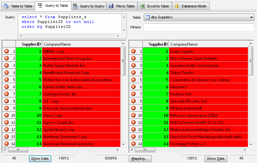Open the Table to Table tab
The height and width of the screenshot is (163, 257).
click(18, 6)
